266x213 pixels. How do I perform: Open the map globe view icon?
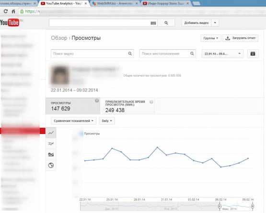point(51,165)
